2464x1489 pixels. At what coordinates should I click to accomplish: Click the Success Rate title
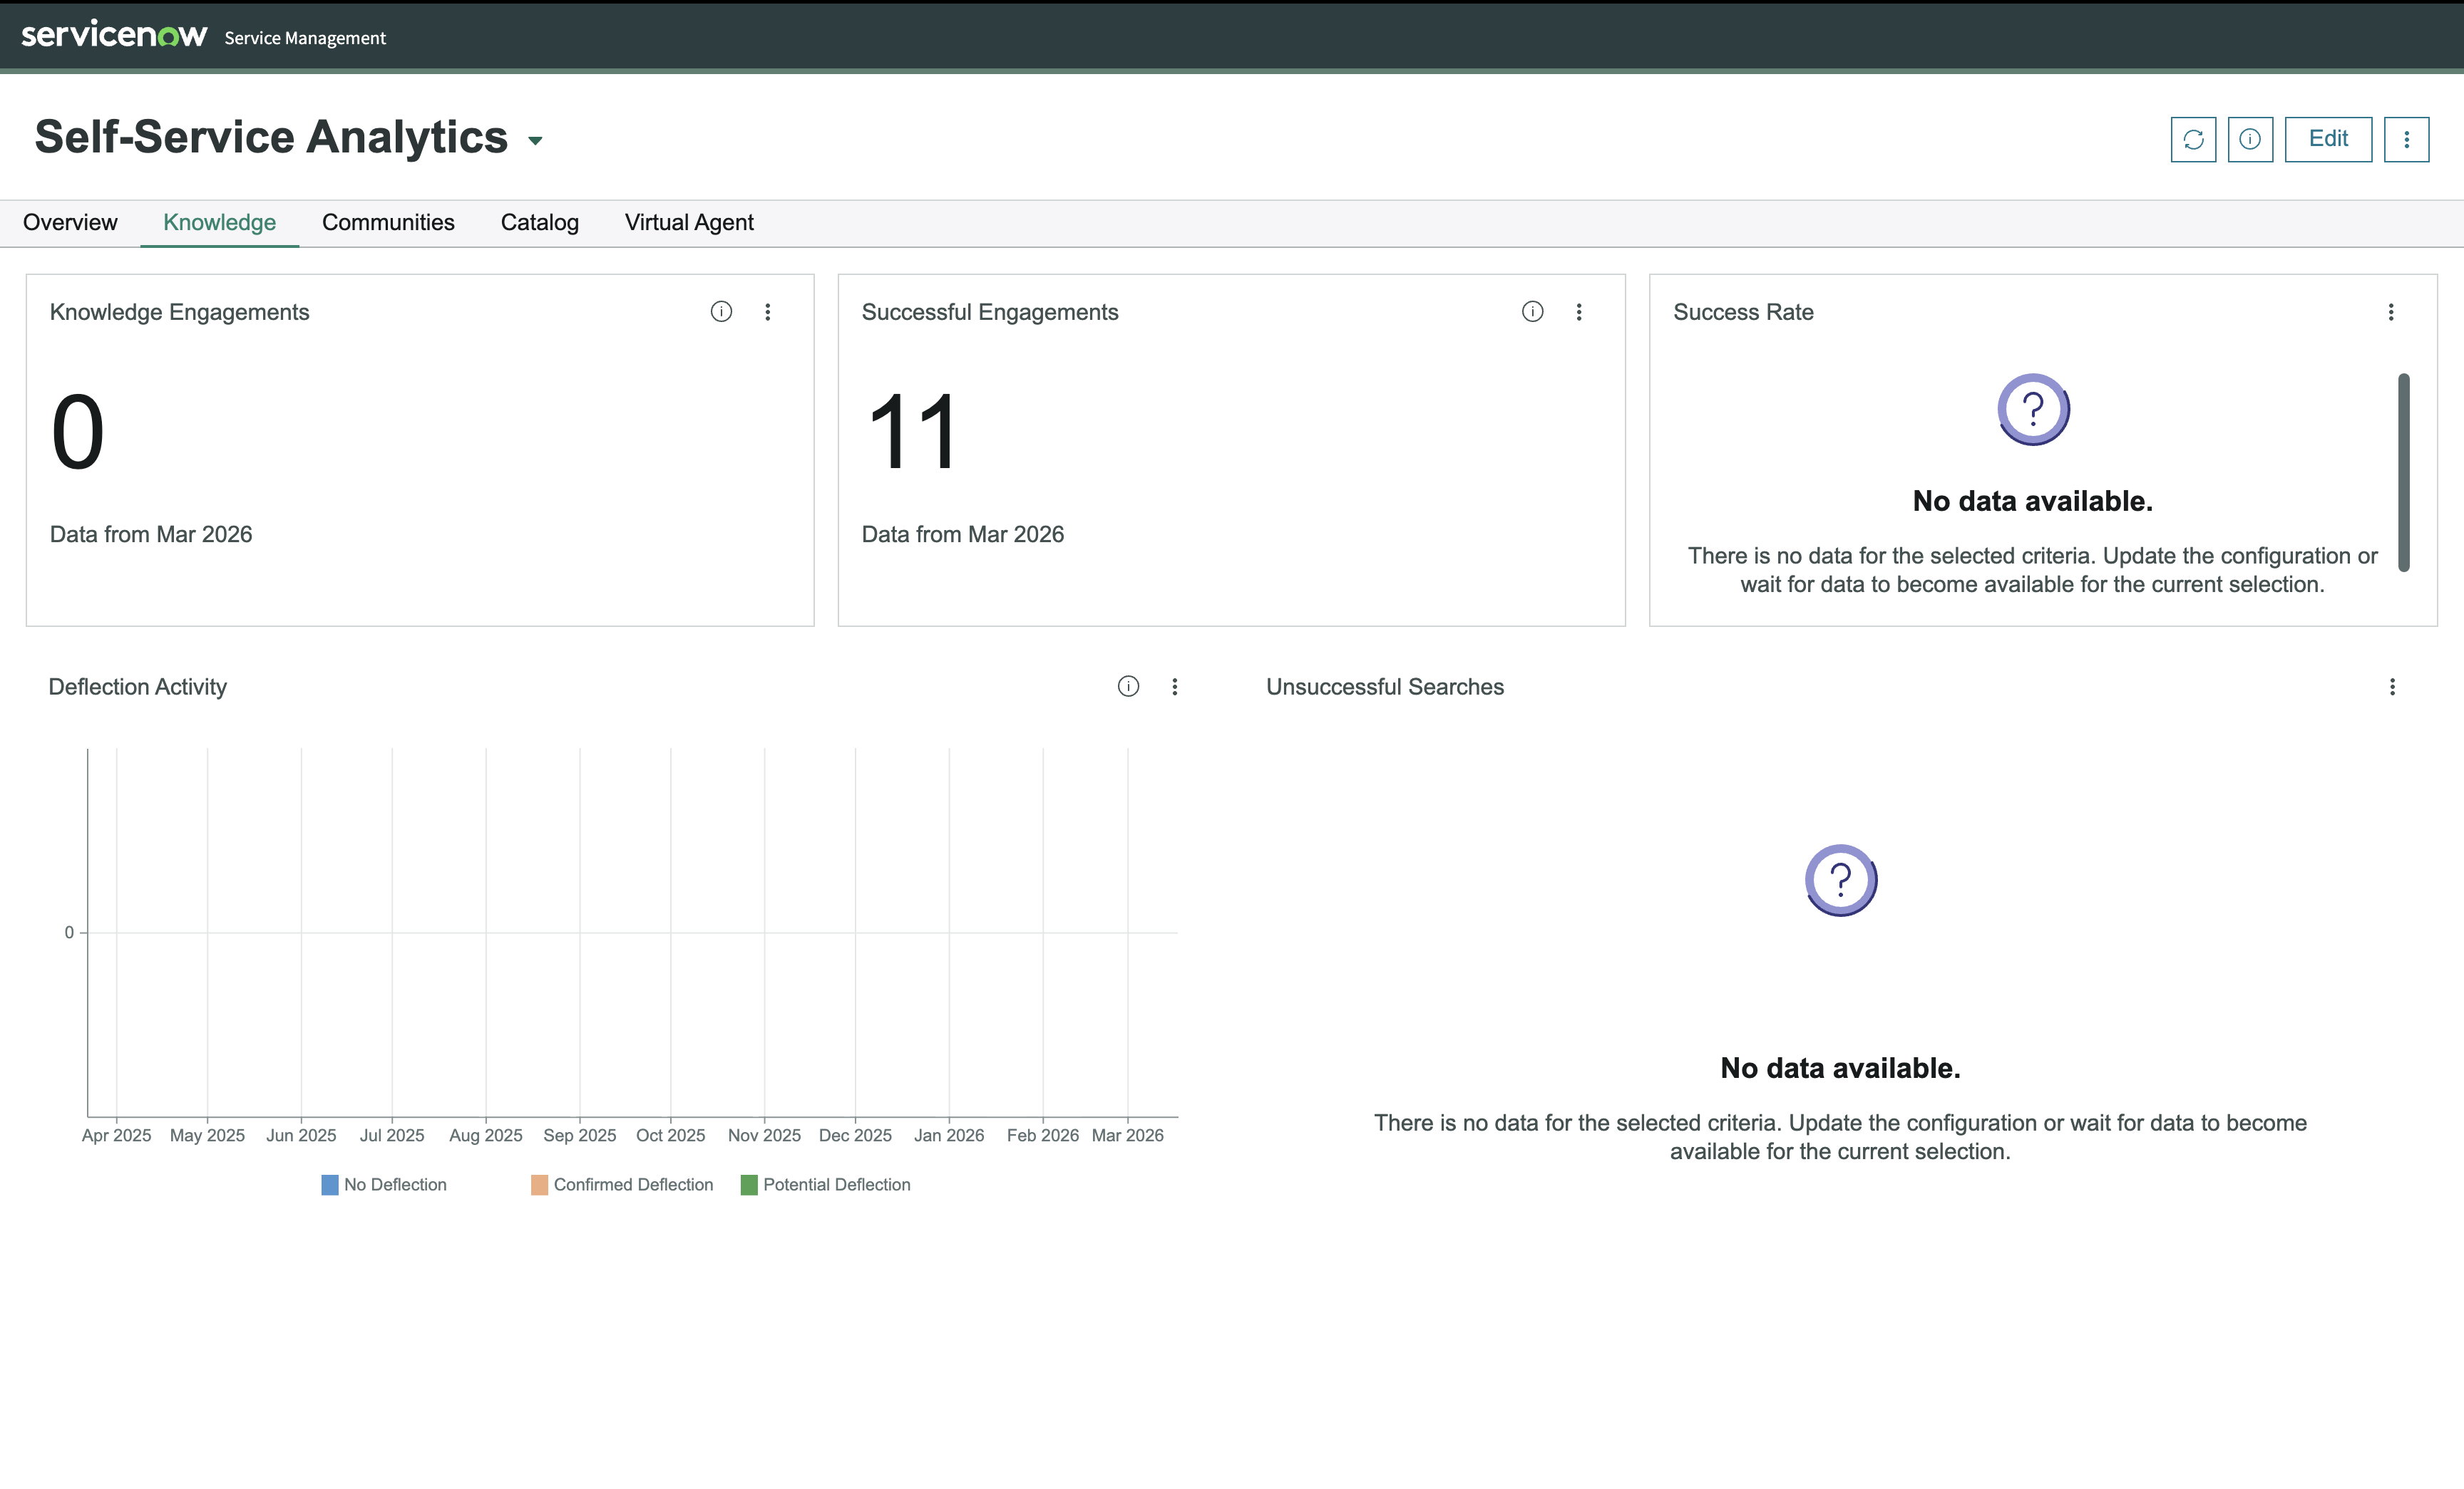coord(1743,312)
